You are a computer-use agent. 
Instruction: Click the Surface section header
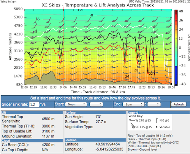pyautogui.click(x=95, y=112)
